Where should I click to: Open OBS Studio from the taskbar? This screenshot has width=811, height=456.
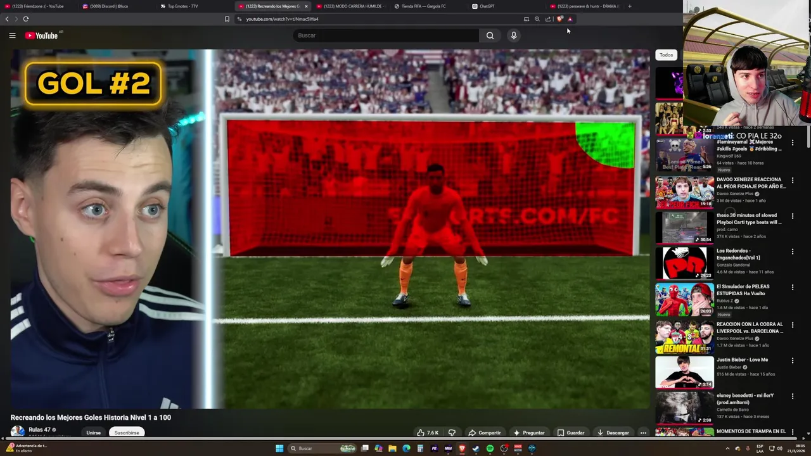click(x=504, y=448)
